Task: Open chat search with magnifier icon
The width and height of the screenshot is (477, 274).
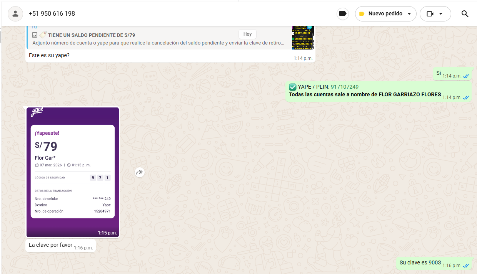Action: tap(465, 14)
